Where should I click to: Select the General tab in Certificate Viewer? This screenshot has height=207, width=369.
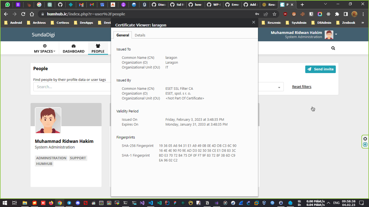point(123,35)
